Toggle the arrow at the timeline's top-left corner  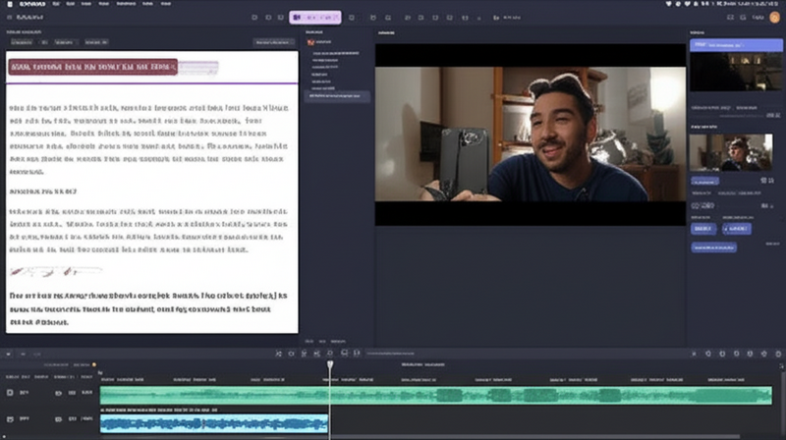click(x=9, y=354)
